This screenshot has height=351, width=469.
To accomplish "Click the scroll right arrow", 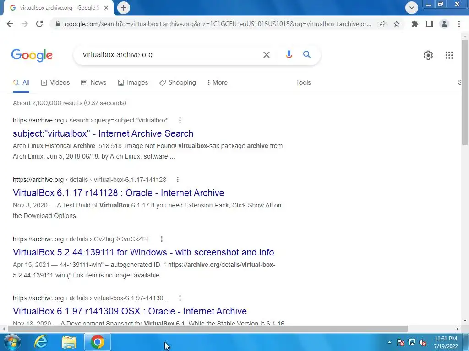I will 458,329.
